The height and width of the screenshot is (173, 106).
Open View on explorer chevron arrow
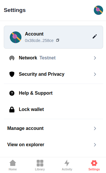click(x=95, y=145)
